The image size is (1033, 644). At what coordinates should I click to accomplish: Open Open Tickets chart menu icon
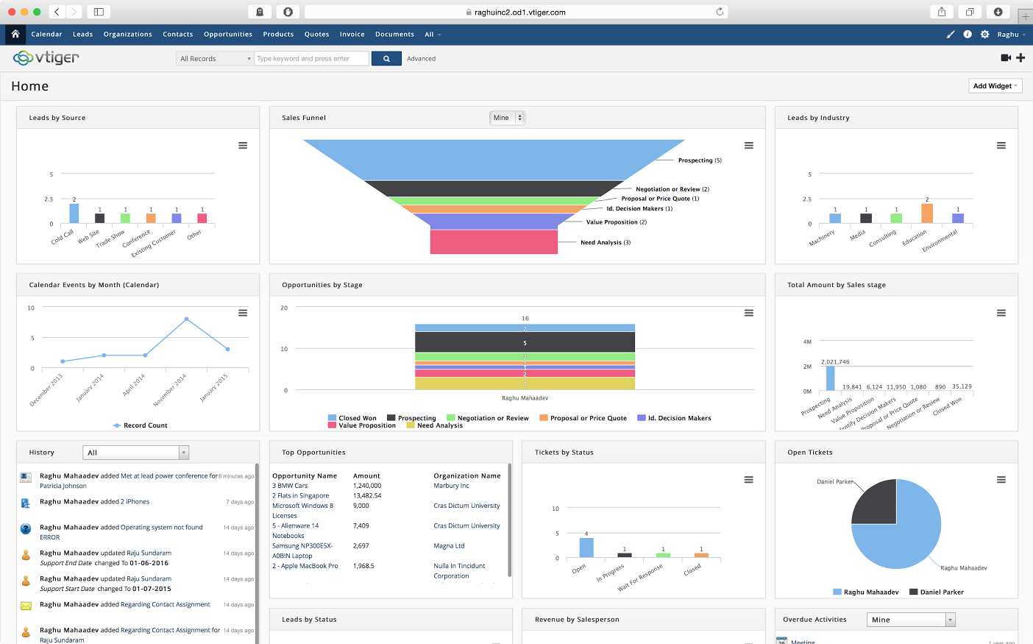click(x=1001, y=480)
